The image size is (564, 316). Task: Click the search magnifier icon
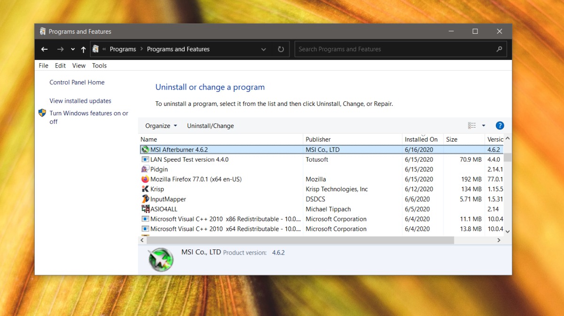[500, 49]
